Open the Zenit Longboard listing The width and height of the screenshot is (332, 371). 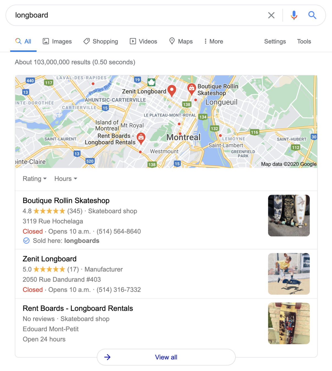(50, 259)
